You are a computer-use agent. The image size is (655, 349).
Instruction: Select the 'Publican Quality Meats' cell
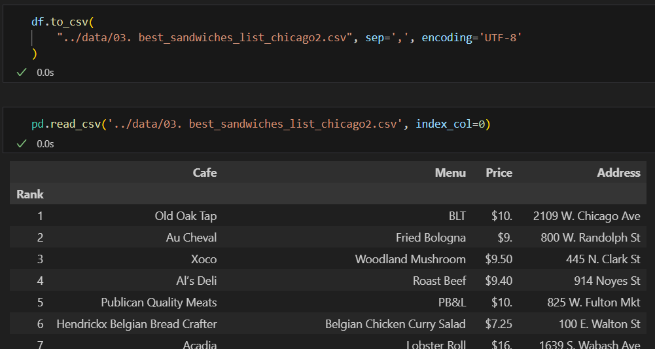point(159,303)
